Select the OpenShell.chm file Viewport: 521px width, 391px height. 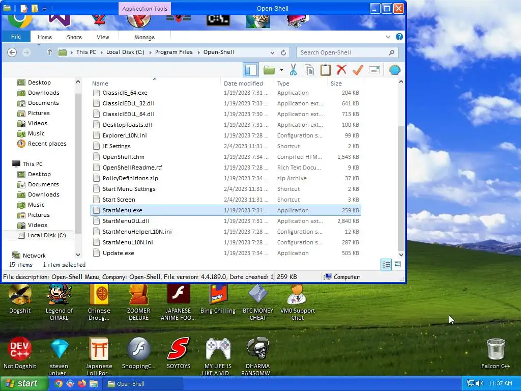[226, 157]
